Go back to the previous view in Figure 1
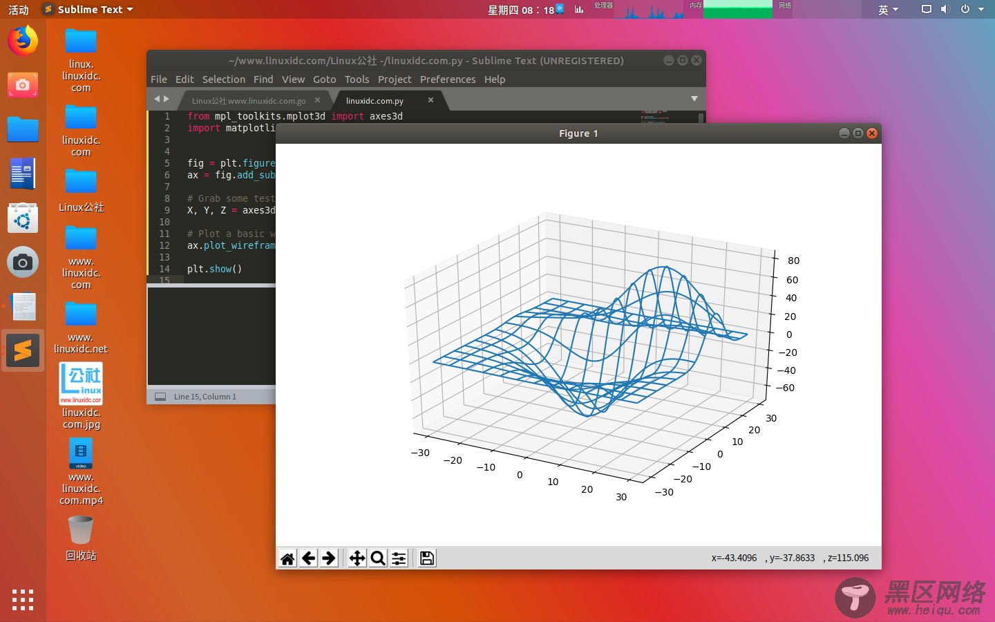Viewport: 995px width, 622px height. [308, 558]
